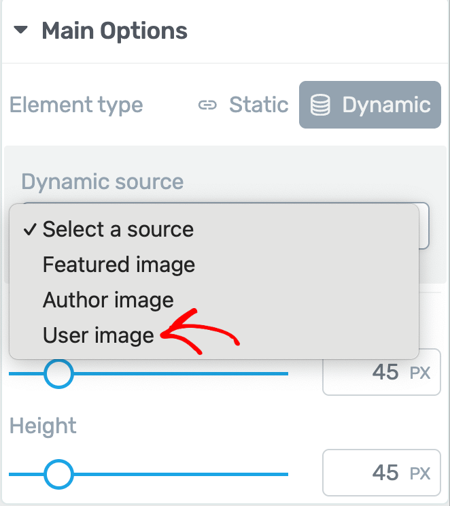Click the width slider handle
The width and height of the screenshot is (450, 506).
pos(58,373)
